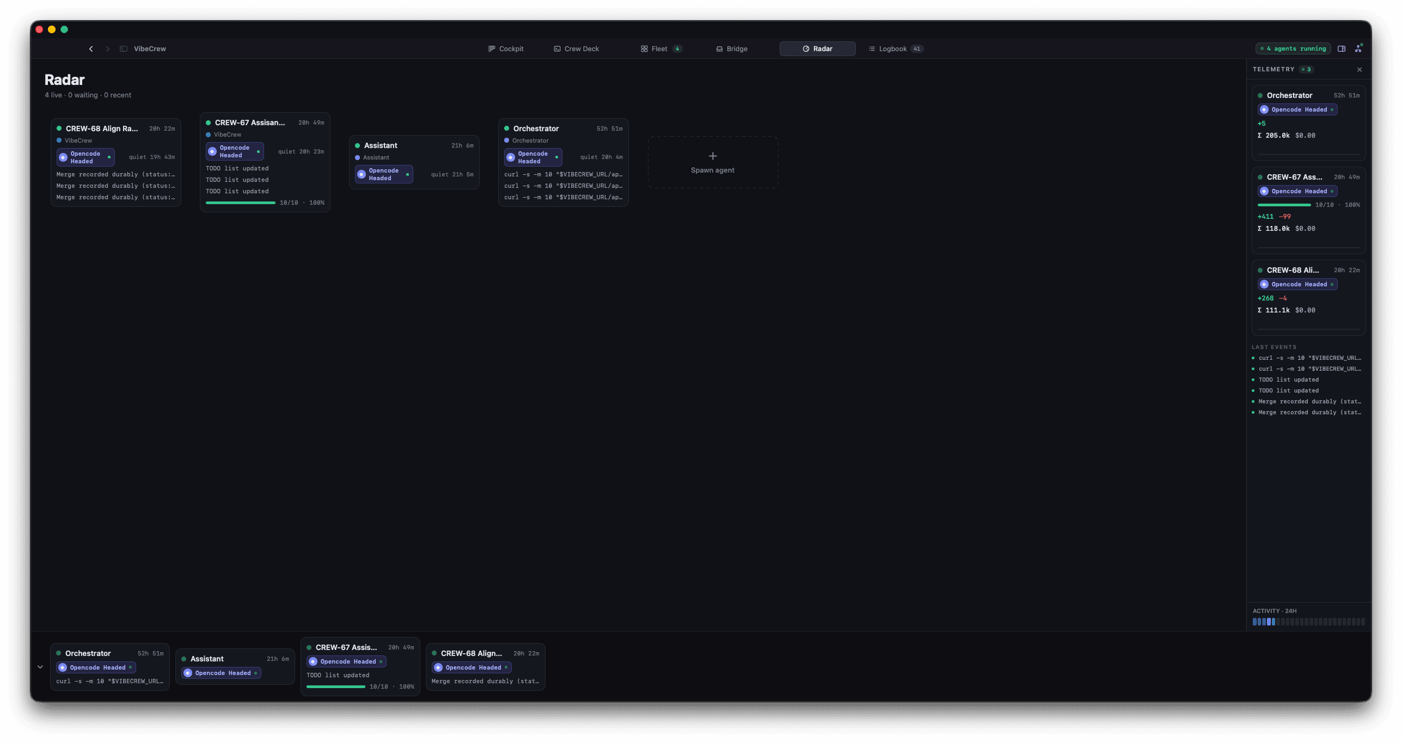Switch to the Crew Deck tab
This screenshot has width=1402, height=742.
point(577,49)
